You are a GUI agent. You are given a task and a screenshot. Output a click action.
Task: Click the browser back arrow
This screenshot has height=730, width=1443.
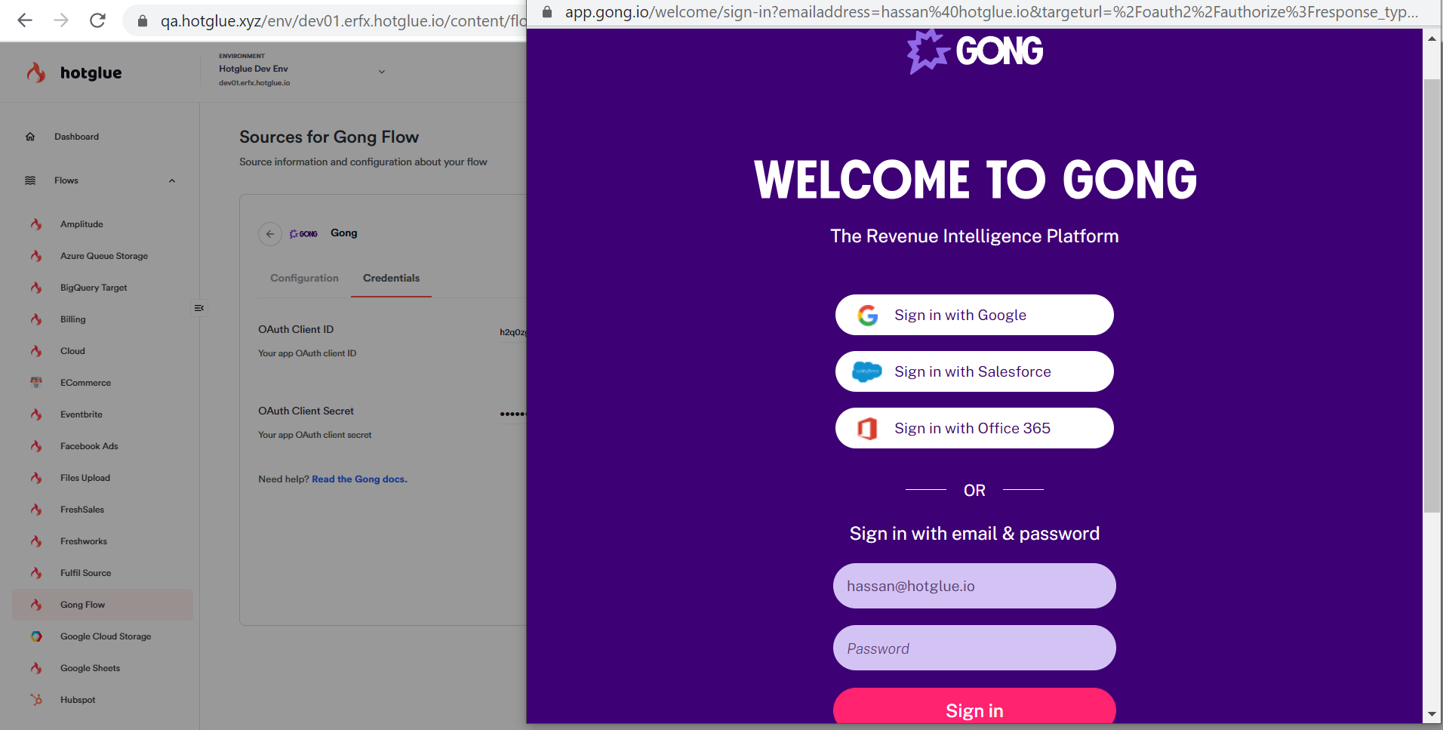click(25, 20)
